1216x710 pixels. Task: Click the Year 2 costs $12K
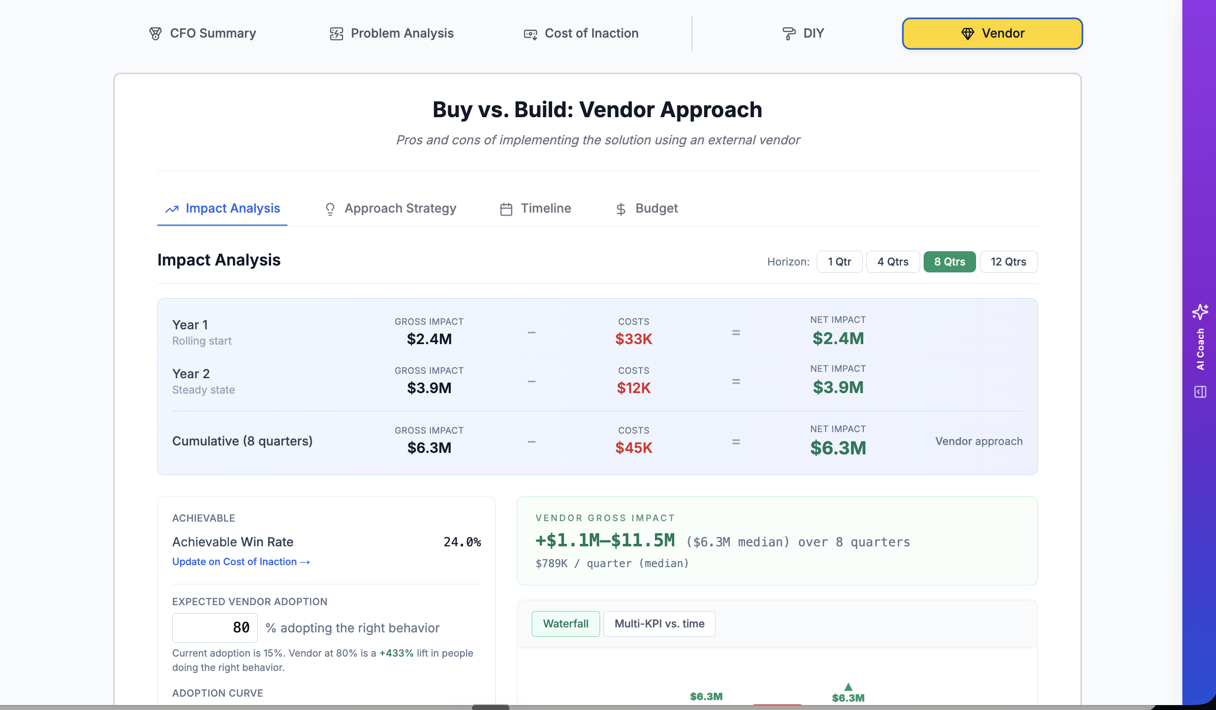634,388
